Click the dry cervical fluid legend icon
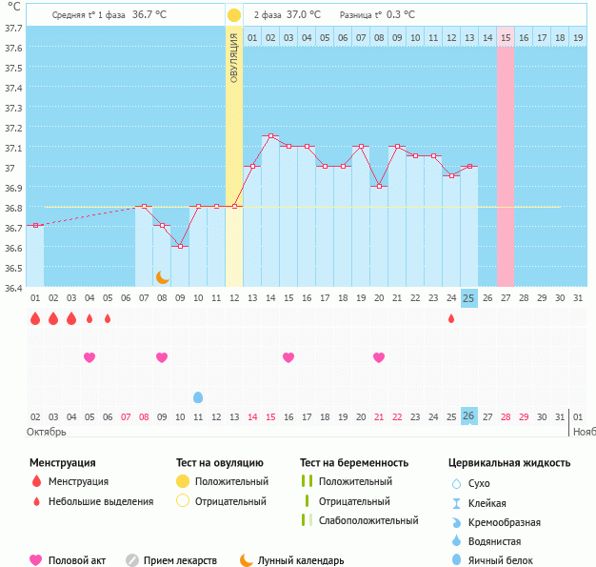This screenshot has height=567, width=596. pyautogui.click(x=455, y=483)
